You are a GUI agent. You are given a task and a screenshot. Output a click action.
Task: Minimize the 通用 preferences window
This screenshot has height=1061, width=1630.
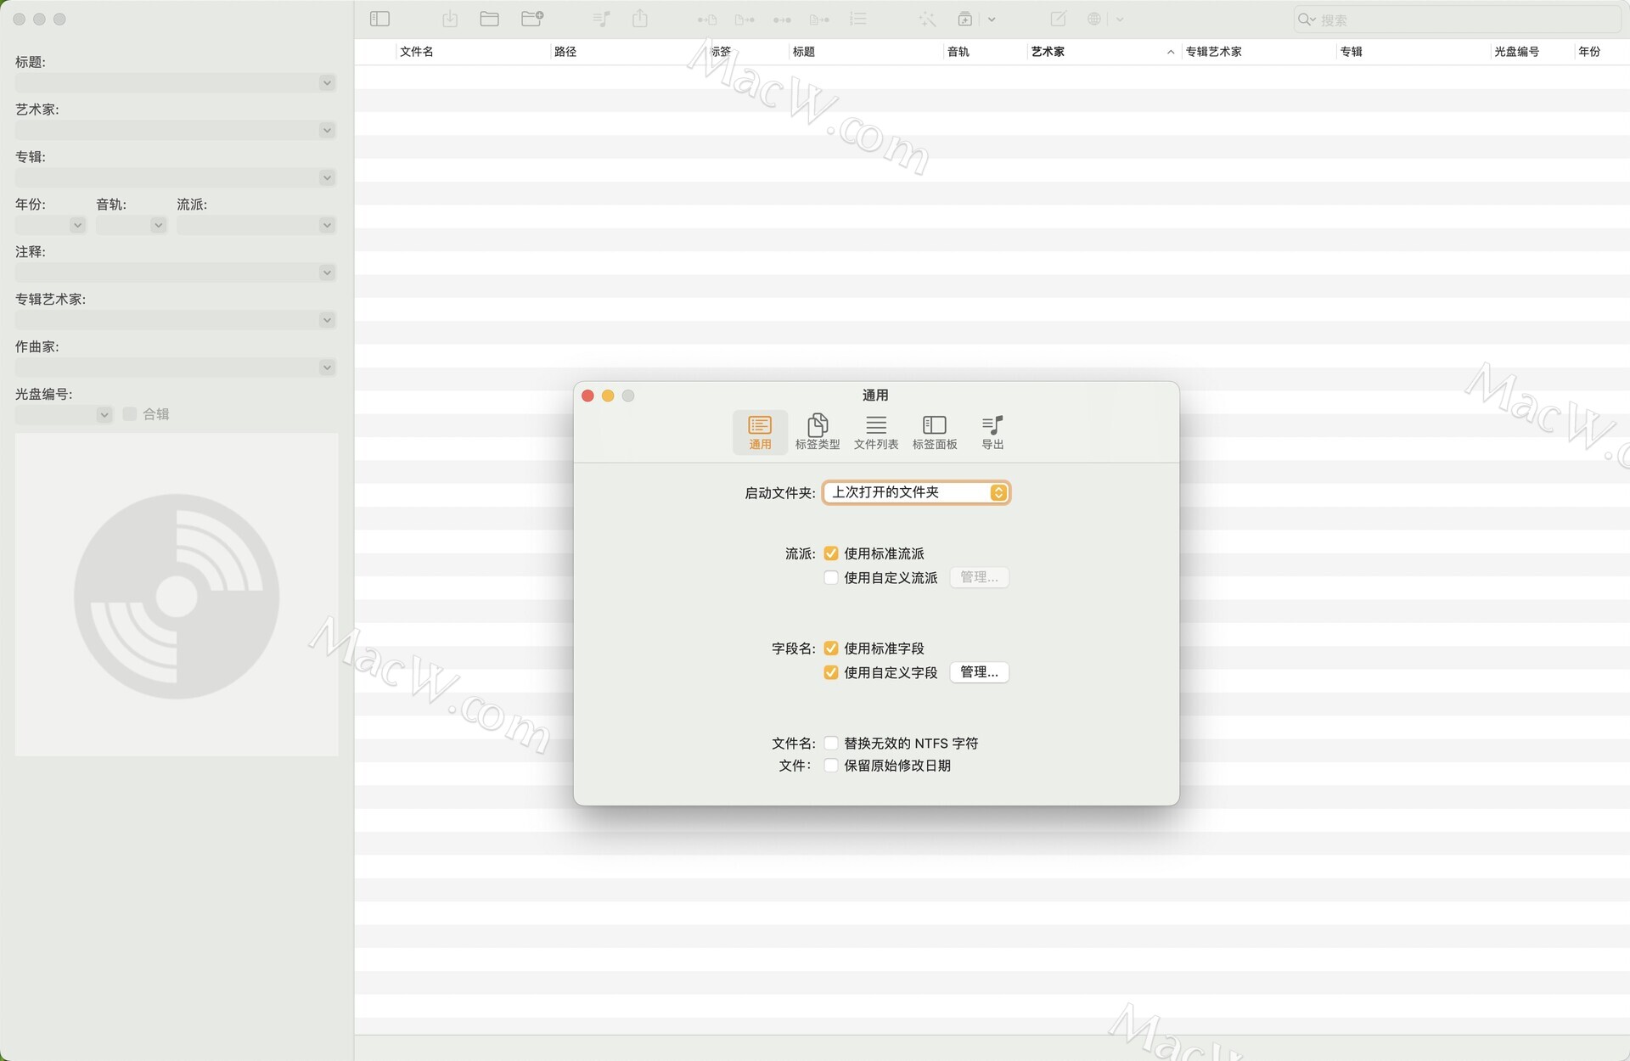(x=608, y=396)
